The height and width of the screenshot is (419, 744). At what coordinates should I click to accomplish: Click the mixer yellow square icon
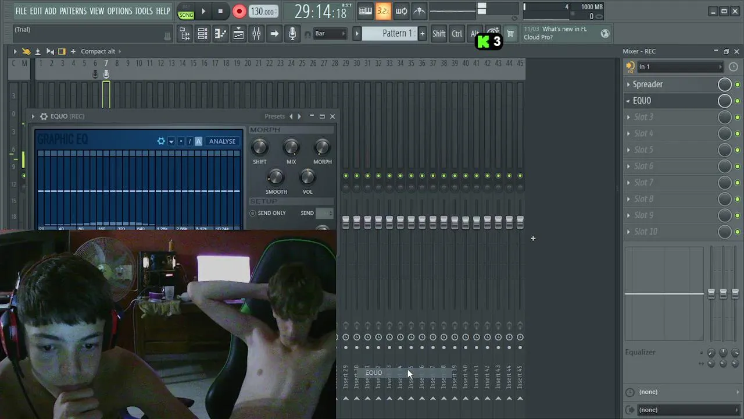pos(62,51)
